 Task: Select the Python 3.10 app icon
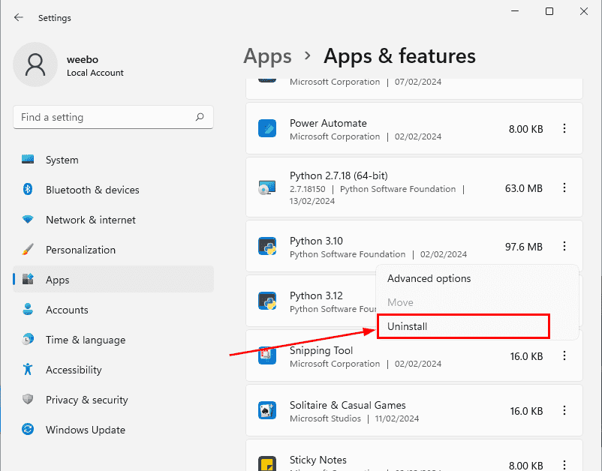pos(267,246)
